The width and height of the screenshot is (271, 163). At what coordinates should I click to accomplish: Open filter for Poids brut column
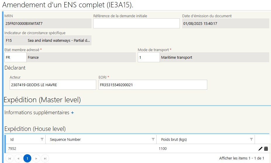(x=251, y=139)
